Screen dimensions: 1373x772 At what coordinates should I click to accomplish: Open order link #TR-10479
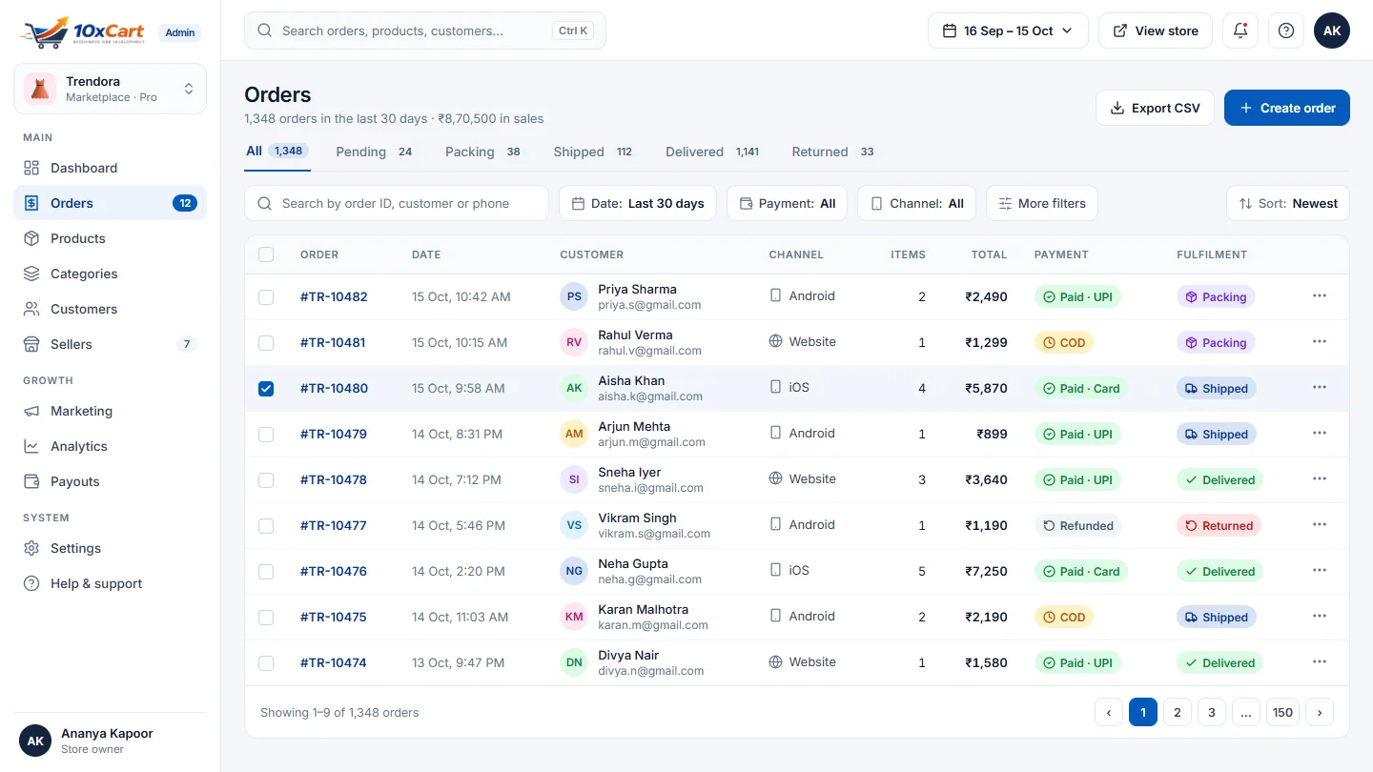[334, 434]
